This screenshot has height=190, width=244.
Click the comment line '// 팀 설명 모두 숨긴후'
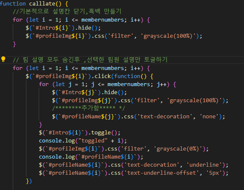(x=90, y=60)
